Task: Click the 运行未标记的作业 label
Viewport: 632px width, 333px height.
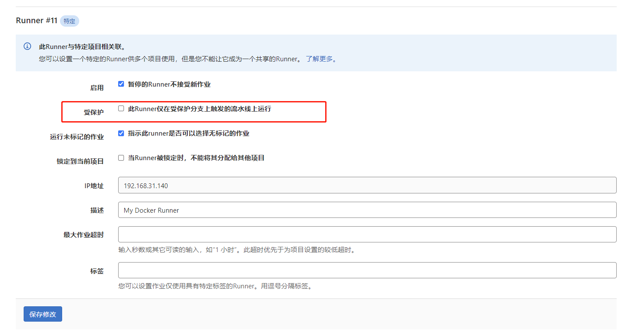Action: point(77,136)
